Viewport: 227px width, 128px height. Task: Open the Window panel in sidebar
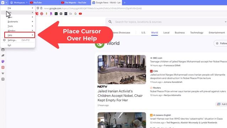[3, 50]
